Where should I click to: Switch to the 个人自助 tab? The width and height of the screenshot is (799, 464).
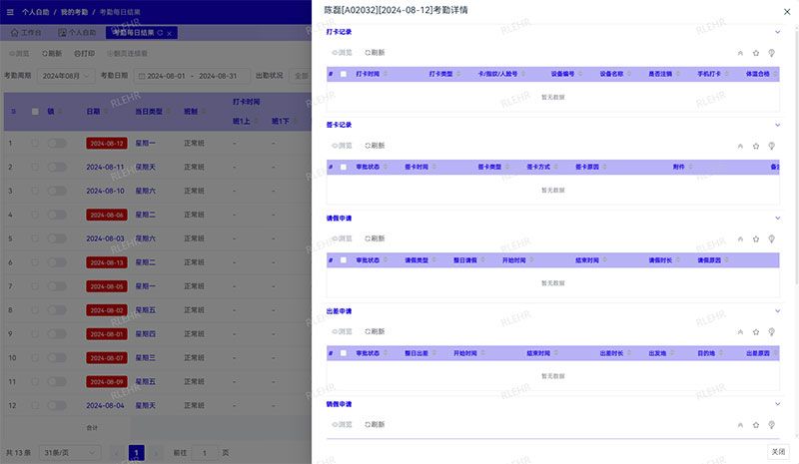pyautogui.click(x=77, y=33)
